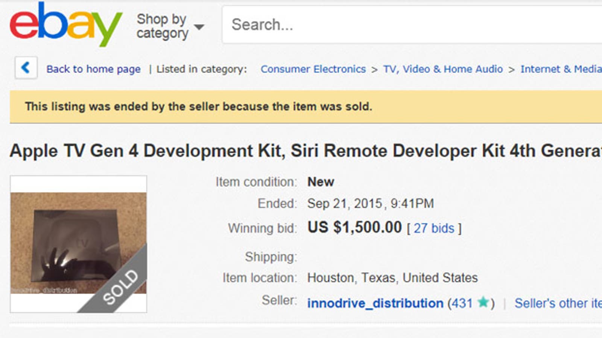Open the Shop by category dropdown

tap(162, 26)
